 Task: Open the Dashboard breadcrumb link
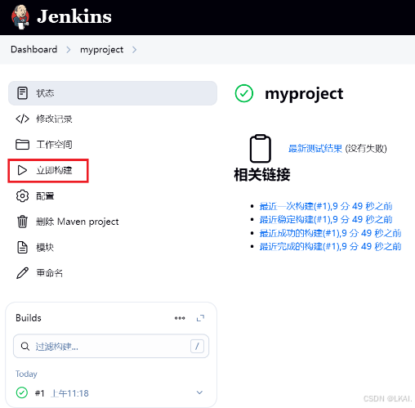(34, 49)
